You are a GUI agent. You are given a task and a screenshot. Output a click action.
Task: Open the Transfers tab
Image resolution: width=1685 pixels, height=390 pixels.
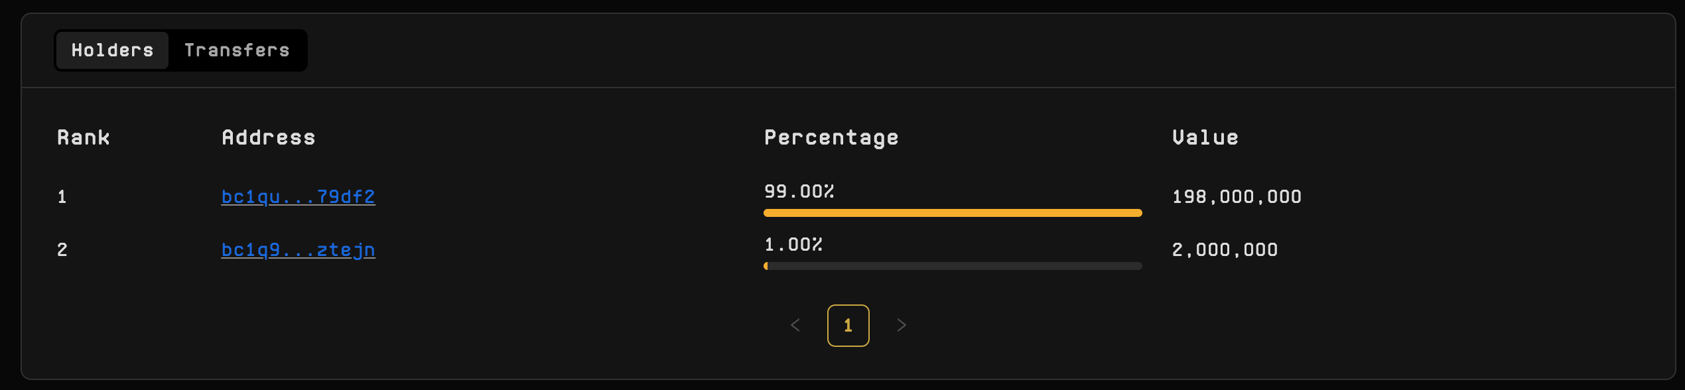237,50
